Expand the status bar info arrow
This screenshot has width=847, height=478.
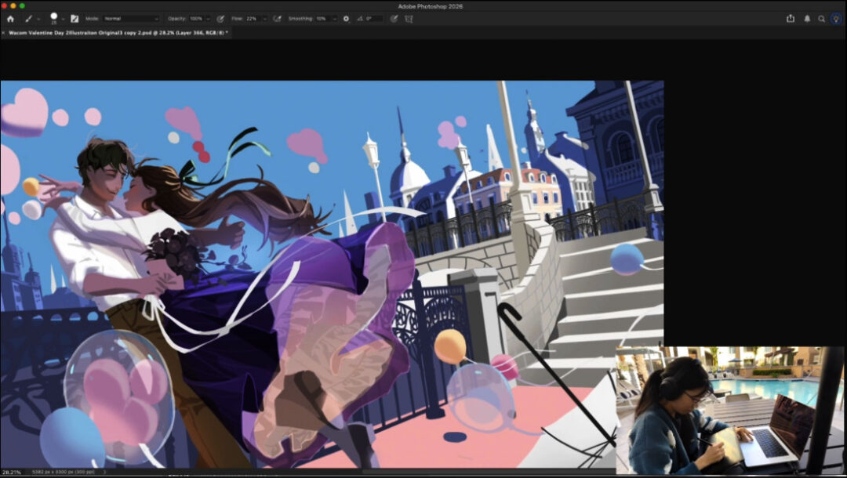click(x=104, y=472)
